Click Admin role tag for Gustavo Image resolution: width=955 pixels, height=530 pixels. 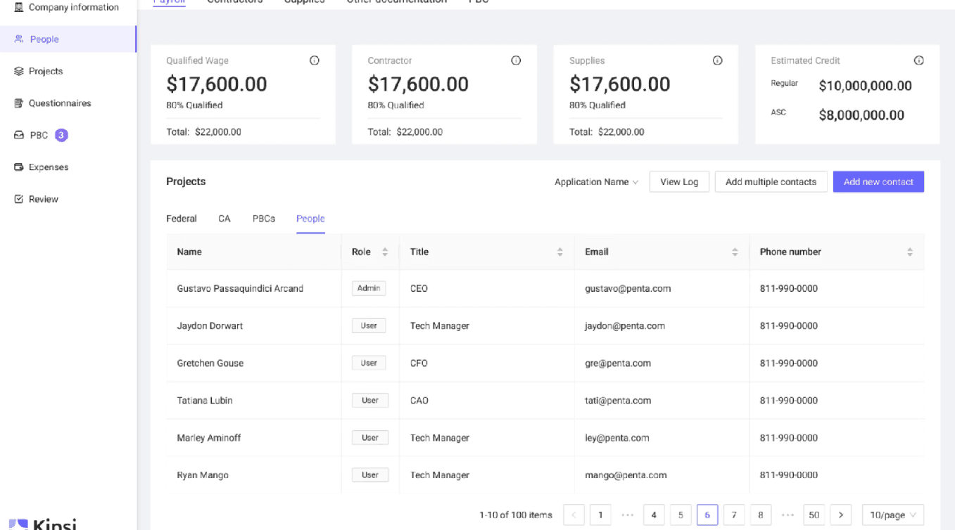pos(369,288)
